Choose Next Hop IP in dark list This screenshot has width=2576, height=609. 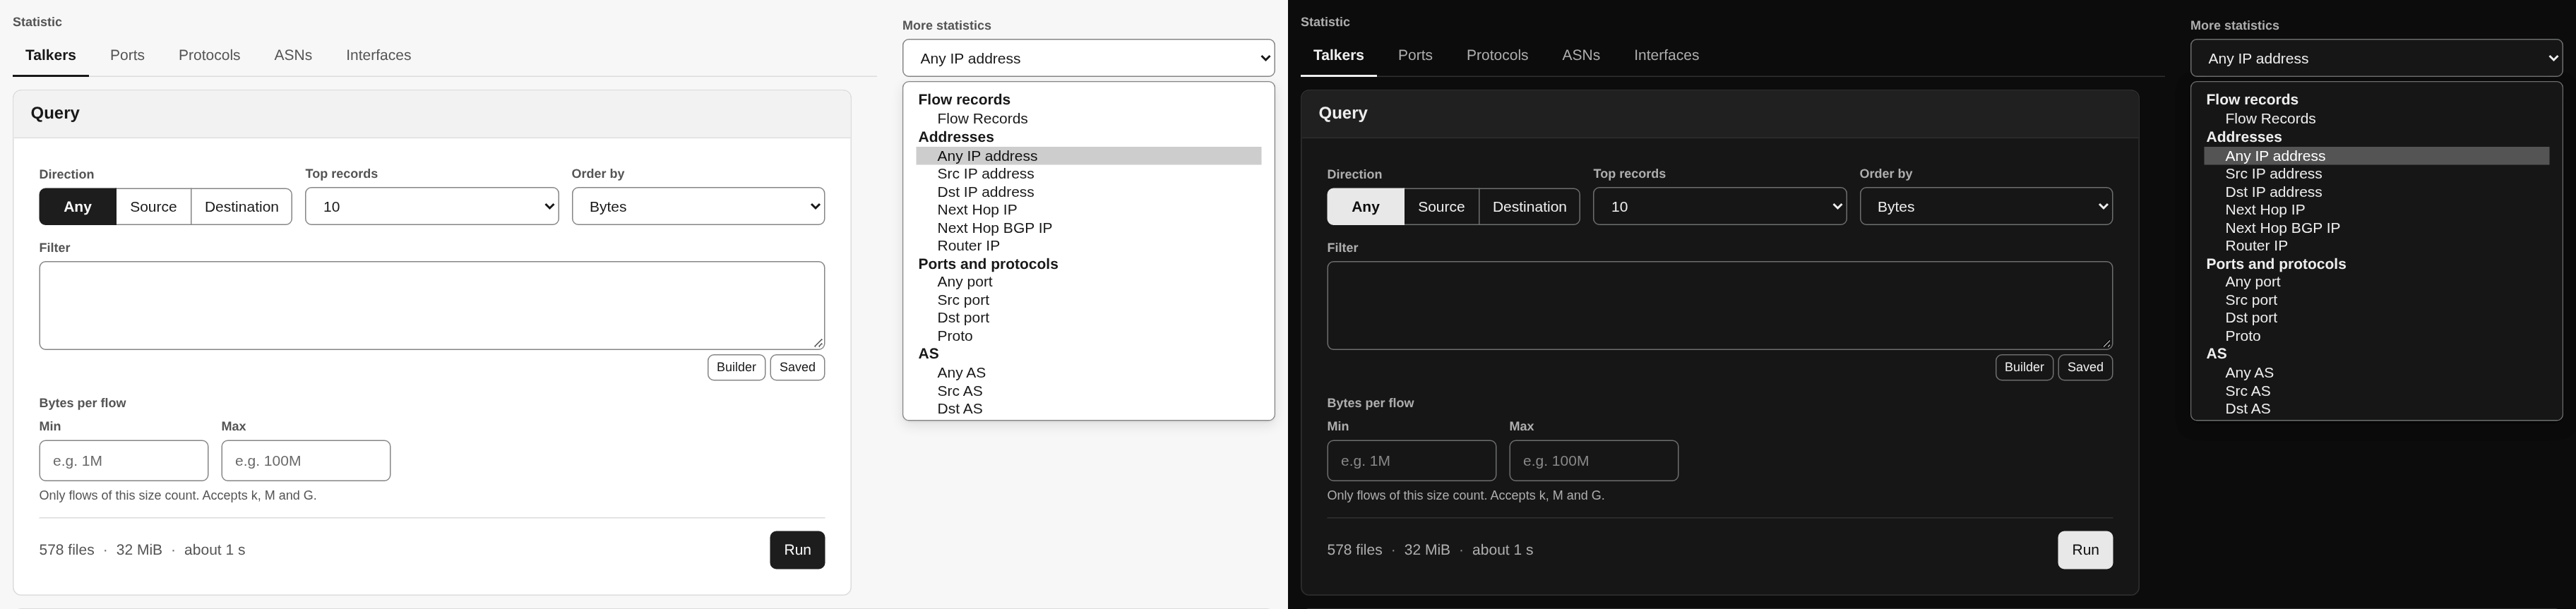point(2377,210)
